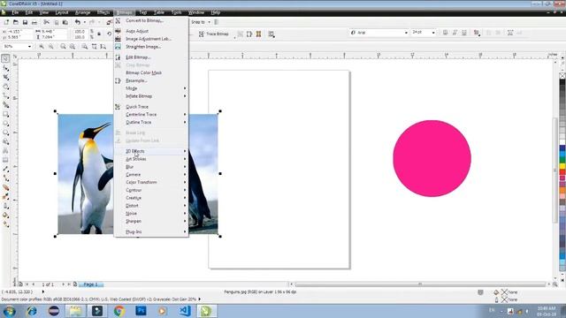Open Internet Explorer from the taskbar
This screenshot has width=566, height=318.
click(x=32, y=311)
